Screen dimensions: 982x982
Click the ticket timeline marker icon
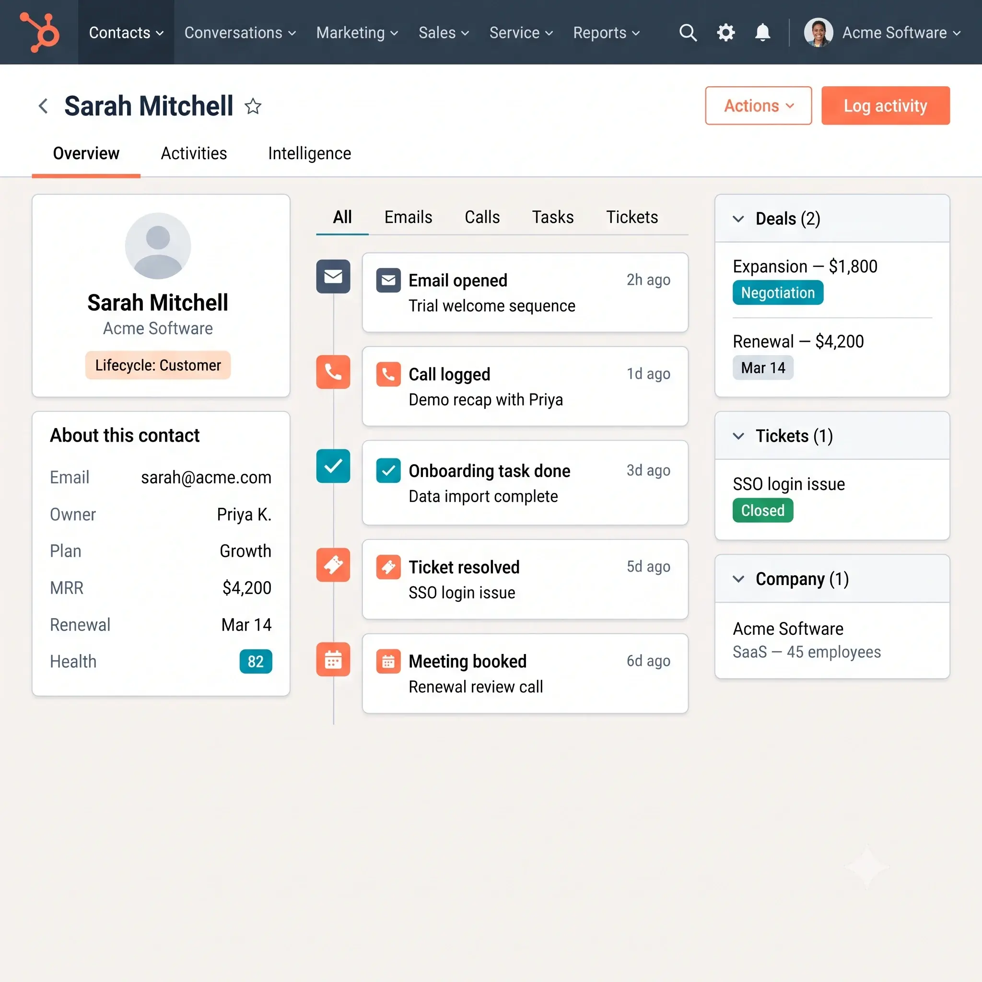coord(333,565)
